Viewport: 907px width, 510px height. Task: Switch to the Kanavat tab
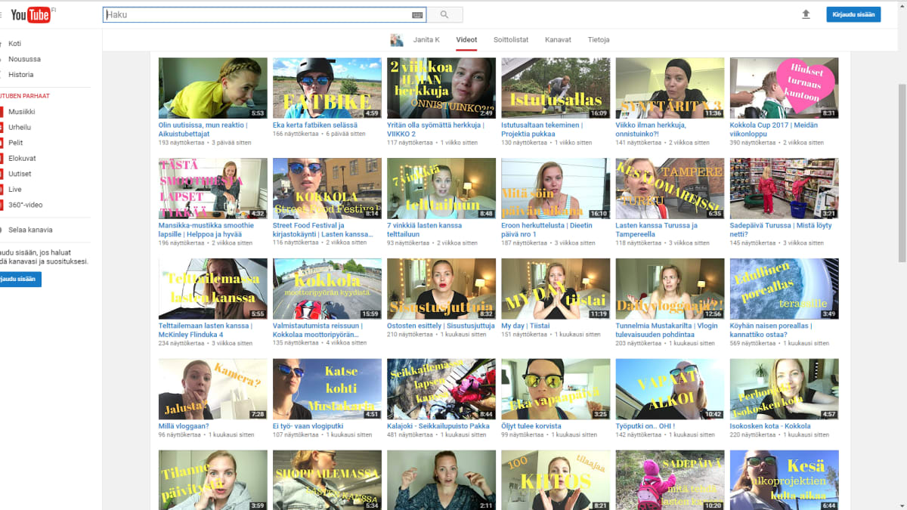click(x=558, y=39)
